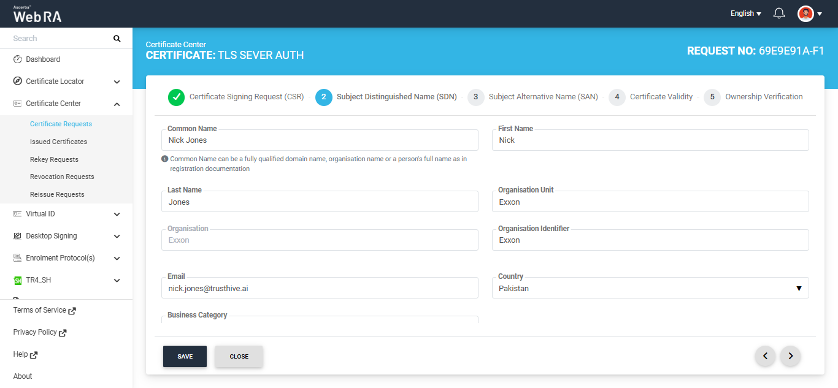Screen dimensions: 838x388
Task: Click the disabled Organisation field
Action: click(x=320, y=240)
